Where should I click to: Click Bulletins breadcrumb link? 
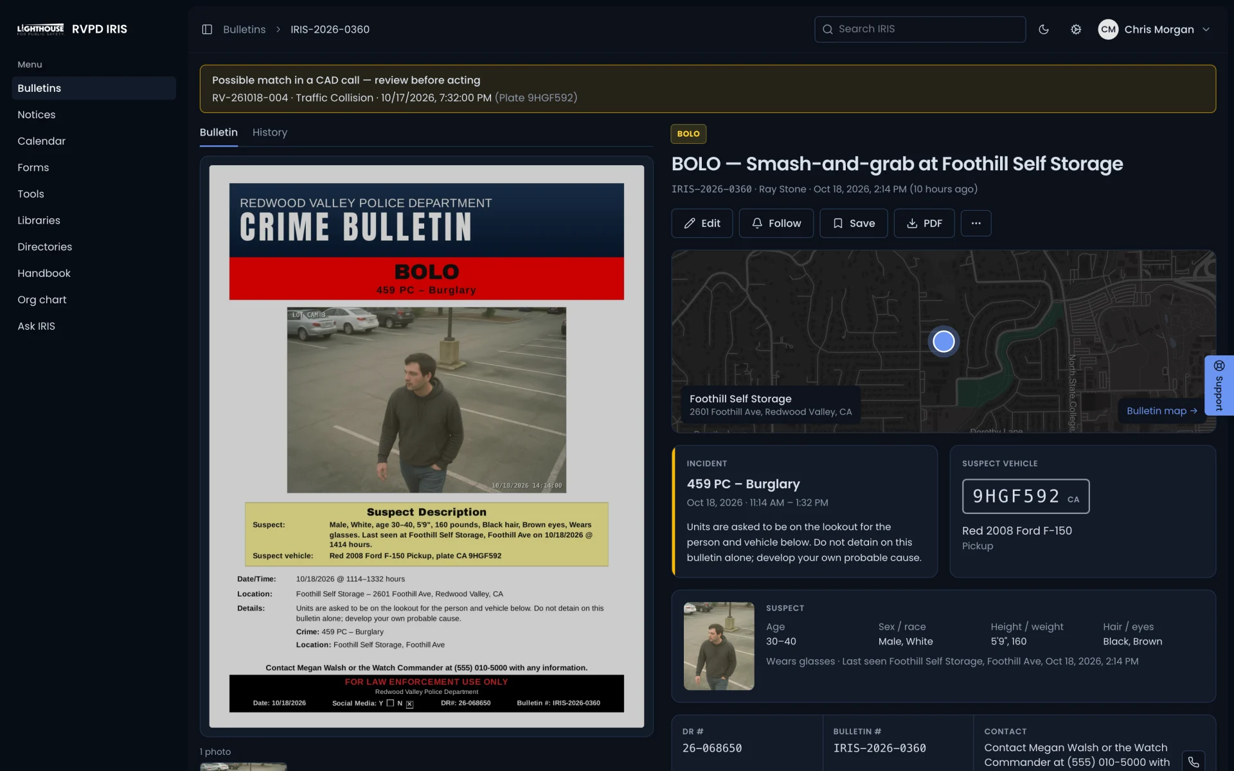244,30
